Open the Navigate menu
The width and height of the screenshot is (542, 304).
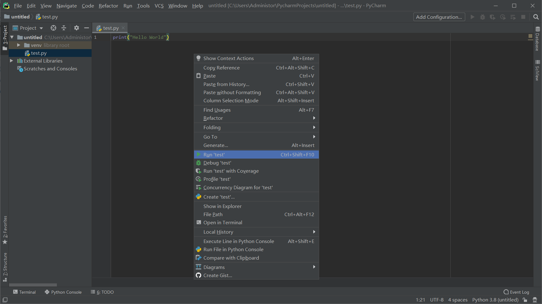(x=67, y=6)
